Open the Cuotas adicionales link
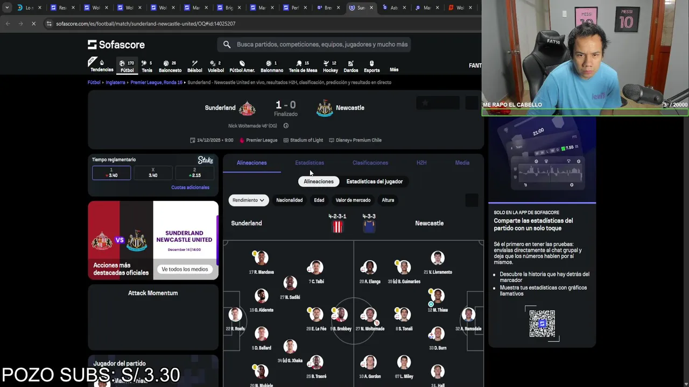689x387 pixels. point(190,188)
